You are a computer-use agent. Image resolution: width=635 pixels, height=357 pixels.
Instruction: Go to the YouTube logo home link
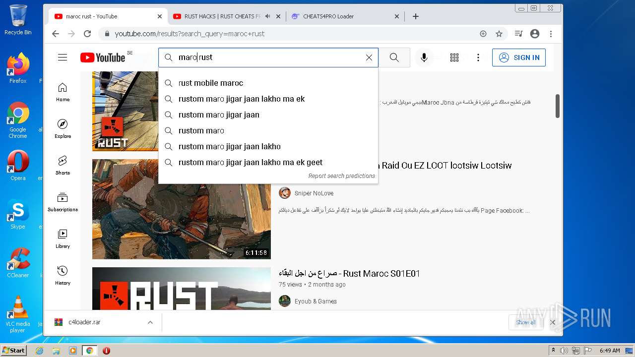click(103, 58)
